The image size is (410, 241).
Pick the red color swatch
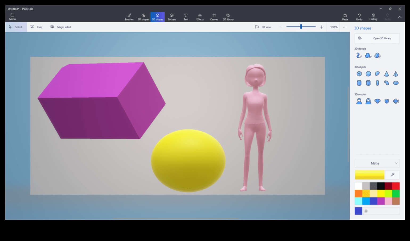(396, 186)
